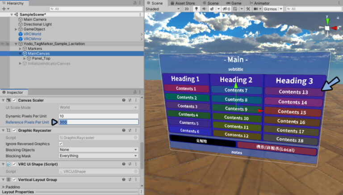Toggle 2D view mode in Scene toolbar
343x195 pixels.
coord(187,9)
